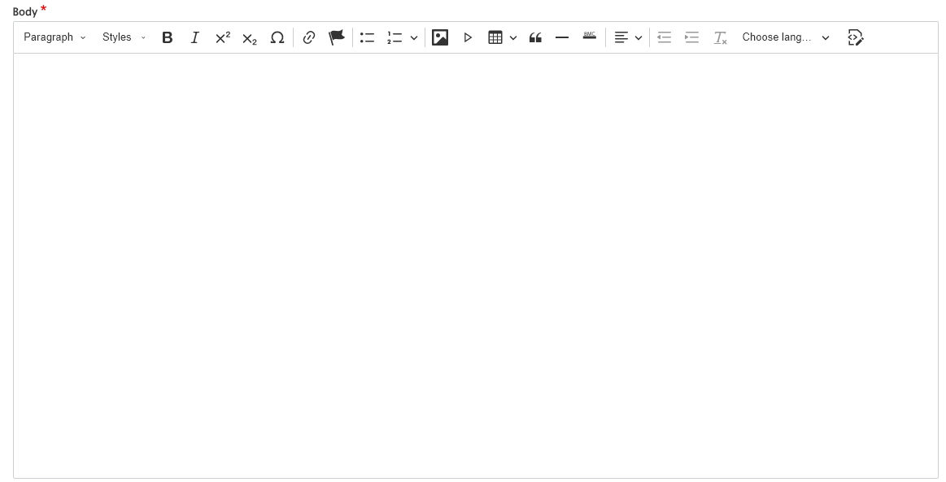Screen dimensions: 946x482
Task: Switch to source editing mode
Action: (x=856, y=37)
